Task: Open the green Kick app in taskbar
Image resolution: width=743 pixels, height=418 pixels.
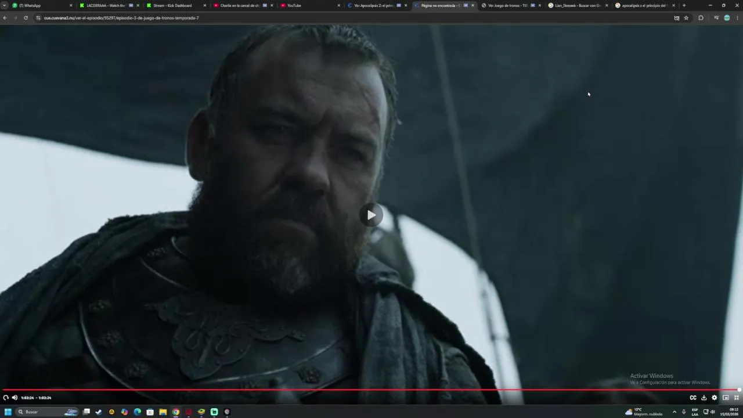Action: 214,412
